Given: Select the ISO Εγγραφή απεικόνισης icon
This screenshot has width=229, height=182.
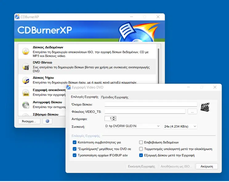Looking at the screenshot, I should tap(26, 93).
